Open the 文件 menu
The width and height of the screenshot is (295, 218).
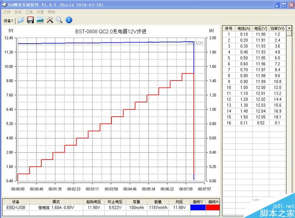click(x=7, y=12)
